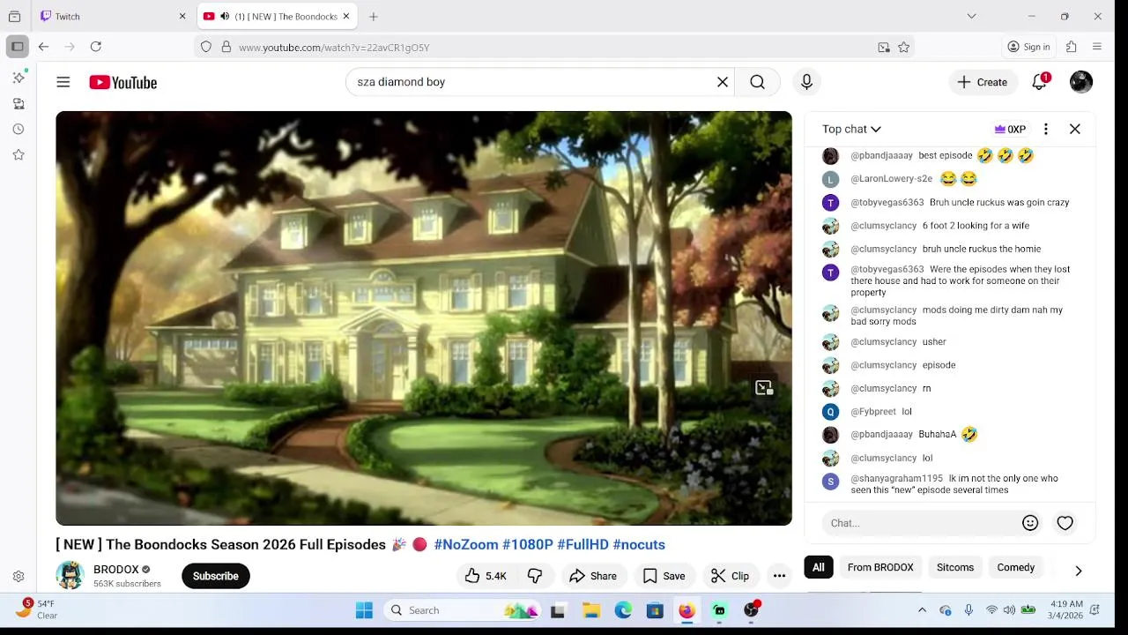Run search with magnifier button
The image size is (1128, 635).
[757, 82]
